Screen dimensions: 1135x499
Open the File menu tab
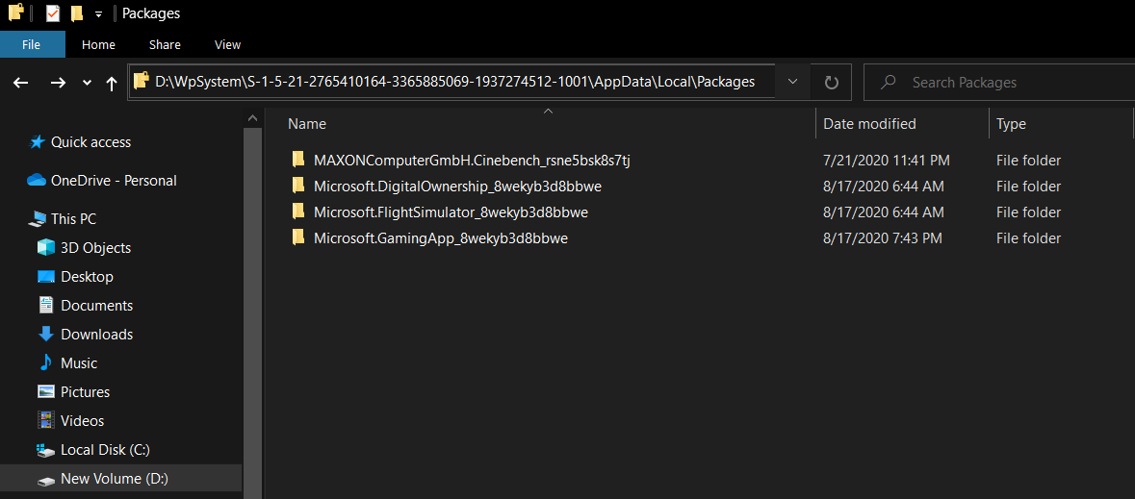(31, 45)
